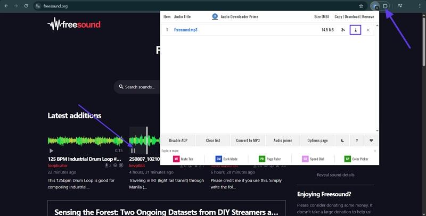Click Reveal sound details
Screen dimensions: 426x216
click(335, 175)
